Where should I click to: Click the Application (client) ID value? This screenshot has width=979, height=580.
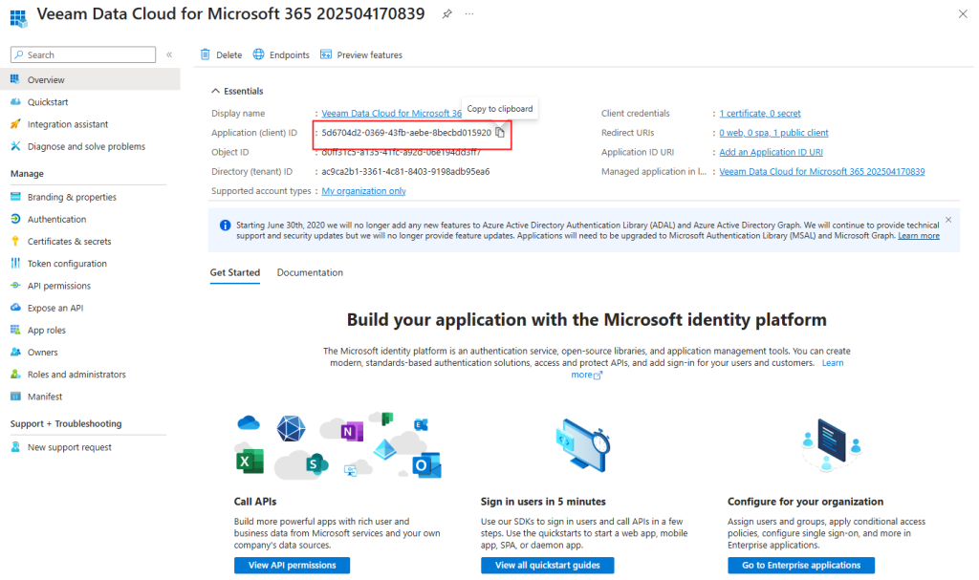(406, 133)
